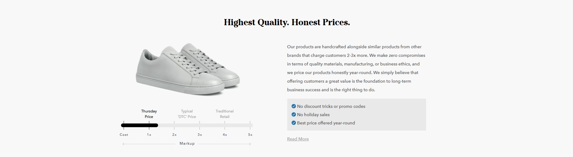Select the Traditional Retail label

pyautogui.click(x=225, y=114)
